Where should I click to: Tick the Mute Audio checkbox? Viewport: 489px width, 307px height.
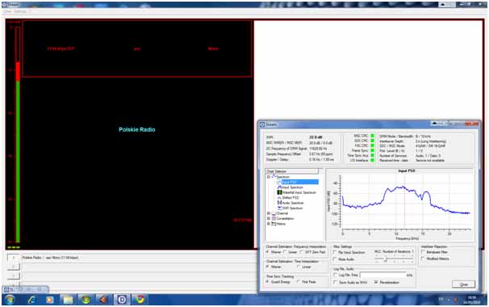click(x=335, y=259)
